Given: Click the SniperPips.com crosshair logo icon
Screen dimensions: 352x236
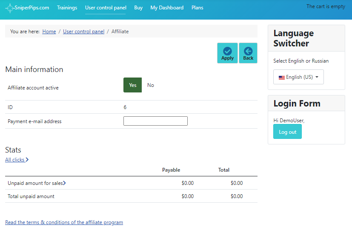Looking at the screenshot, I should 10,8.
